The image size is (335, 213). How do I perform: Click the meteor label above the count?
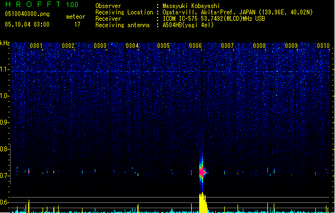click(75, 17)
